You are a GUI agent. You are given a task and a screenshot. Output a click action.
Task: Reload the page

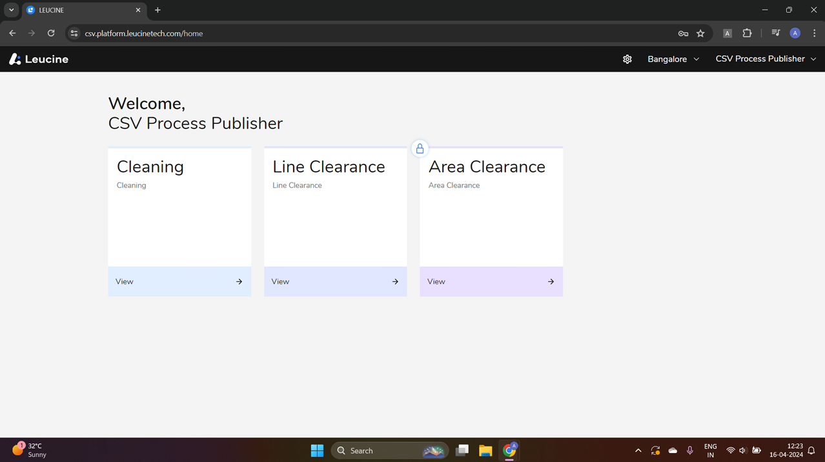click(x=51, y=34)
